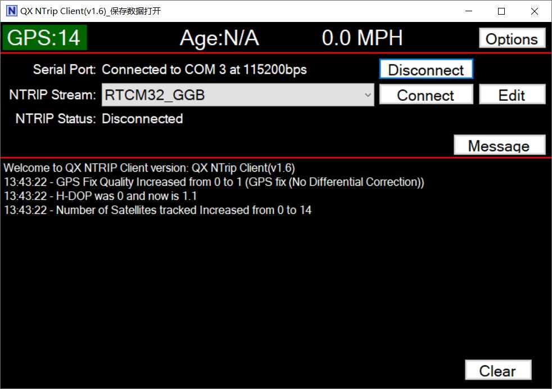Click the 'Serial Port:' label

point(65,69)
